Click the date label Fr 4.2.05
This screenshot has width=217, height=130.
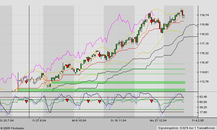(x=198, y=121)
